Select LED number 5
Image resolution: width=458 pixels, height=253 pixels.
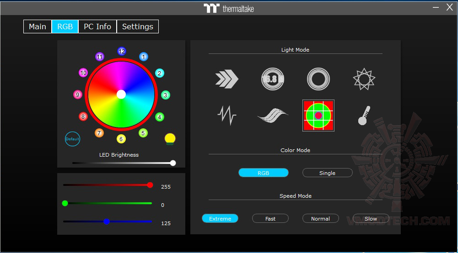tap(143, 133)
